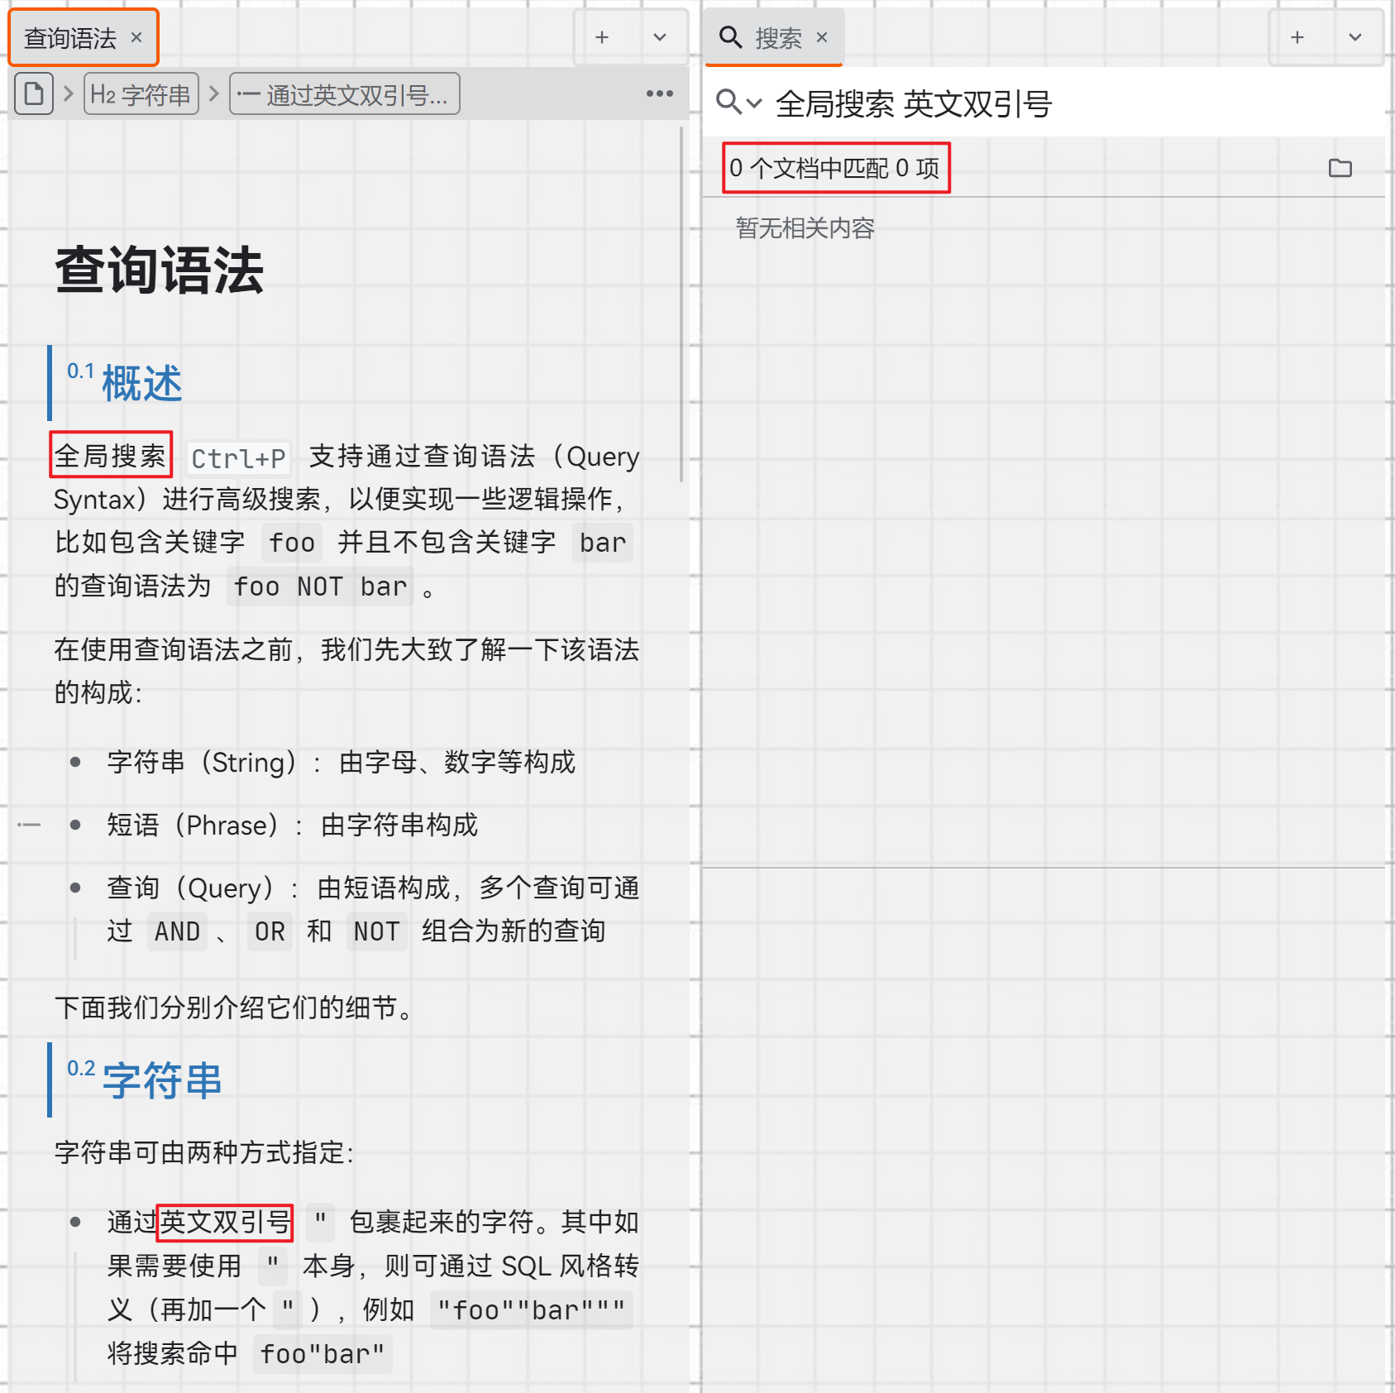This screenshot has width=1395, height=1393.
Task: Click the Ctrl+P inline code
Action: 238,458
